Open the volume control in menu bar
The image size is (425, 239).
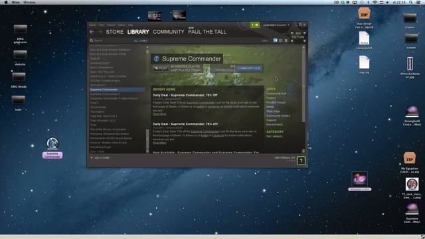(387, 2)
